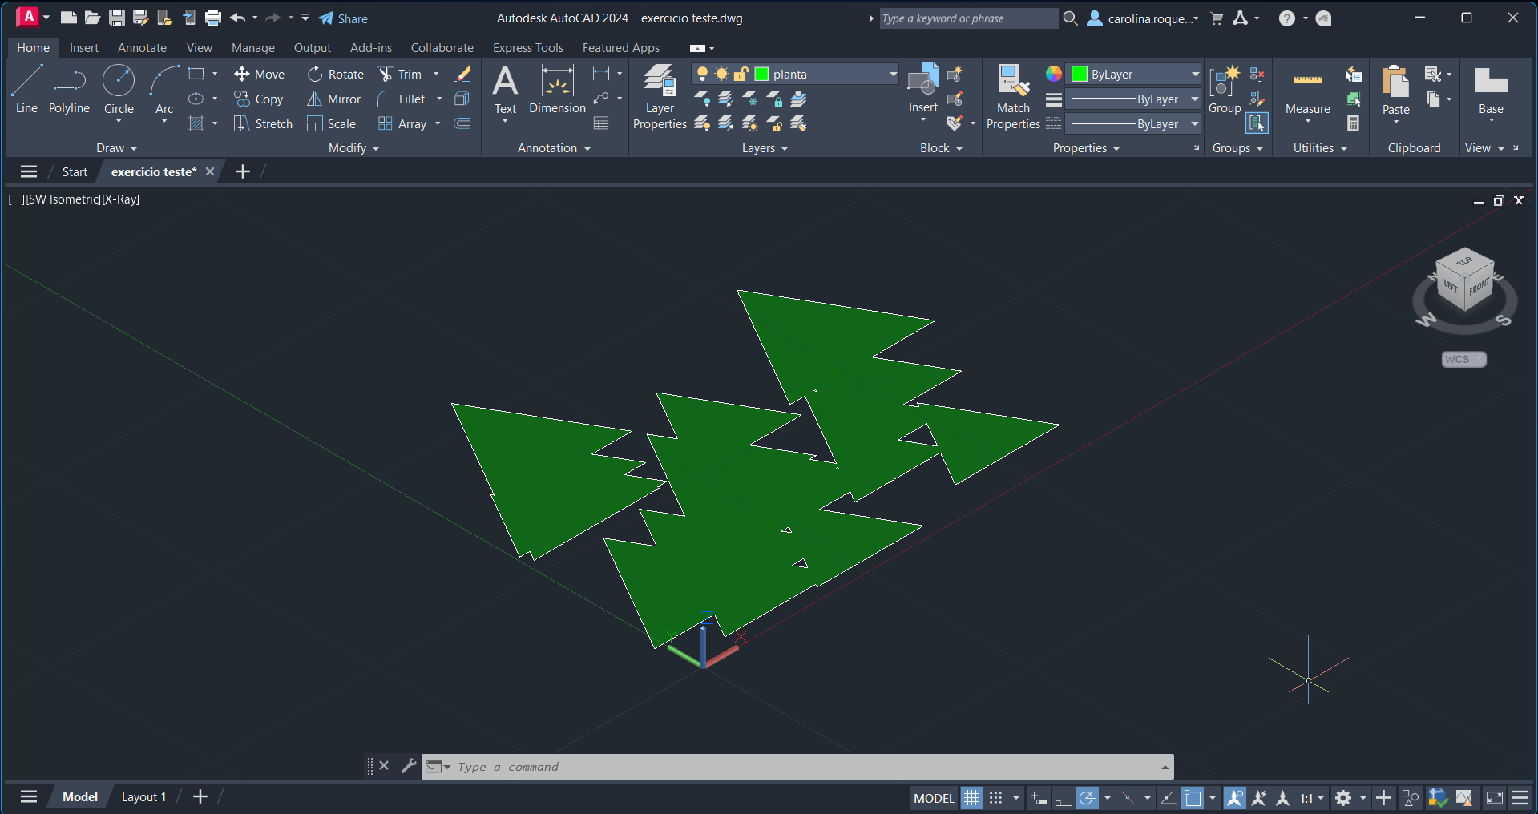
Task: Select the Line draw tool
Action: point(26,90)
